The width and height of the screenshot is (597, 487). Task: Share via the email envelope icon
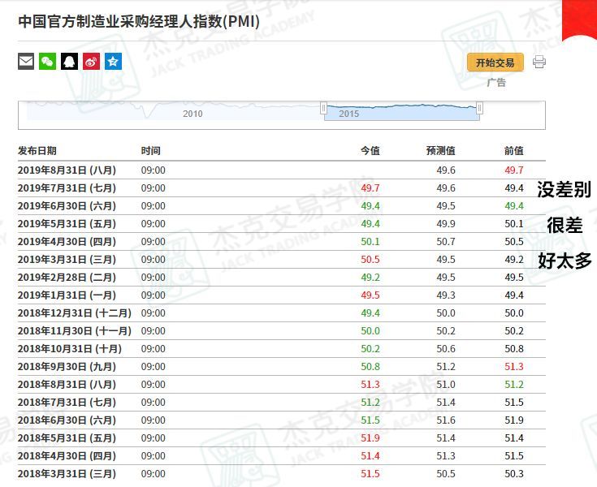(26, 61)
